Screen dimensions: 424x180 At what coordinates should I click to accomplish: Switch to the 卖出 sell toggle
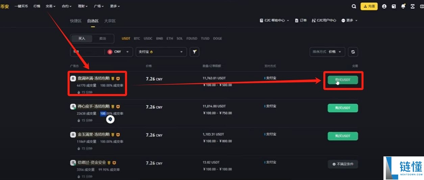coord(102,39)
